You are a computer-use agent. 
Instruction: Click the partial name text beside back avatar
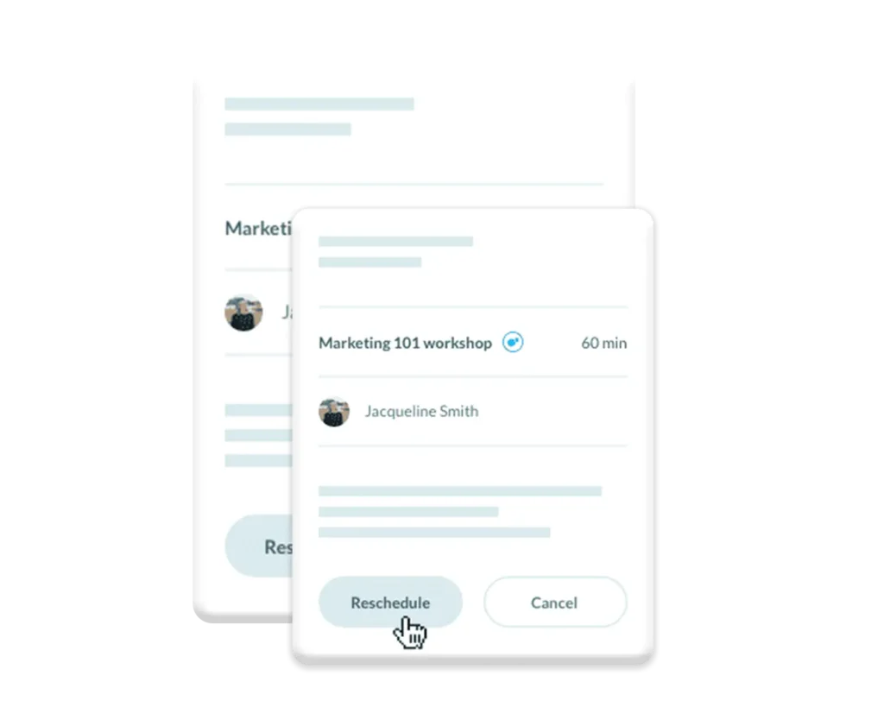point(287,312)
